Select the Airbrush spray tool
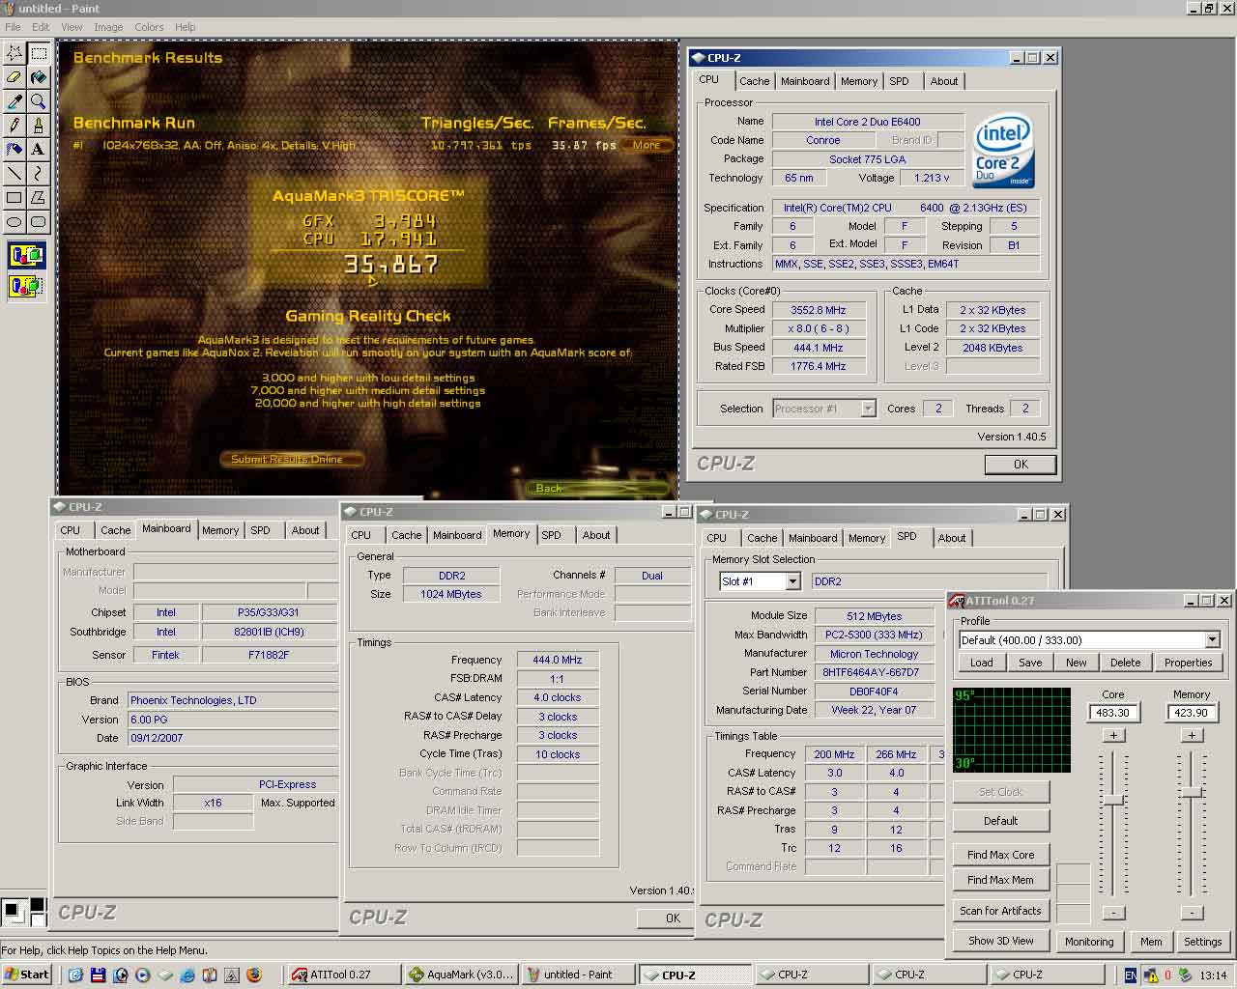This screenshot has width=1237, height=989. pyautogui.click(x=14, y=150)
